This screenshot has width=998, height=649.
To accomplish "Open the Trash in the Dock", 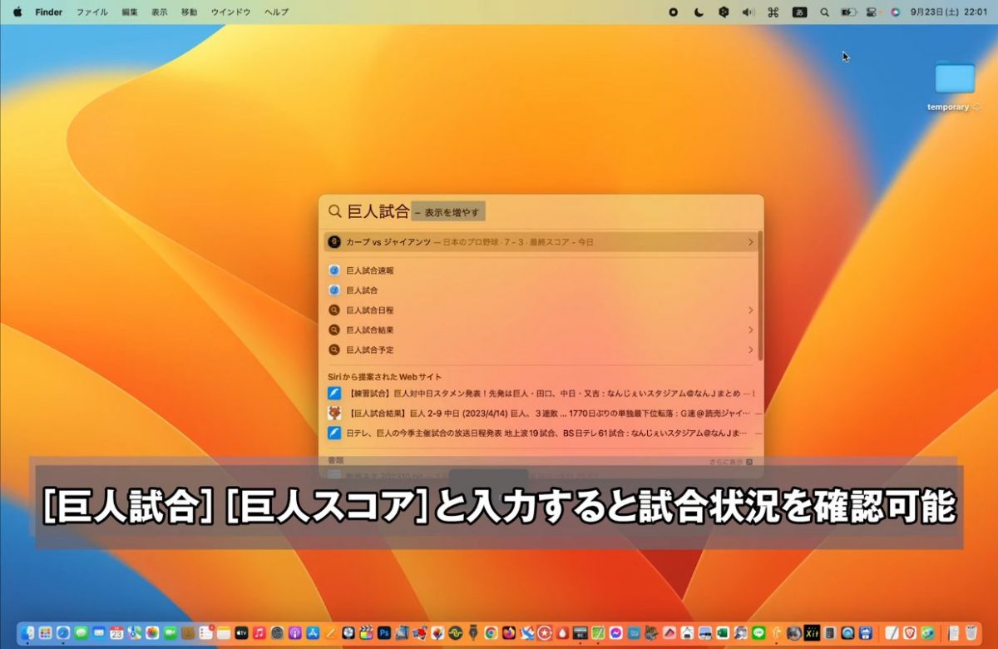I will click(971, 633).
